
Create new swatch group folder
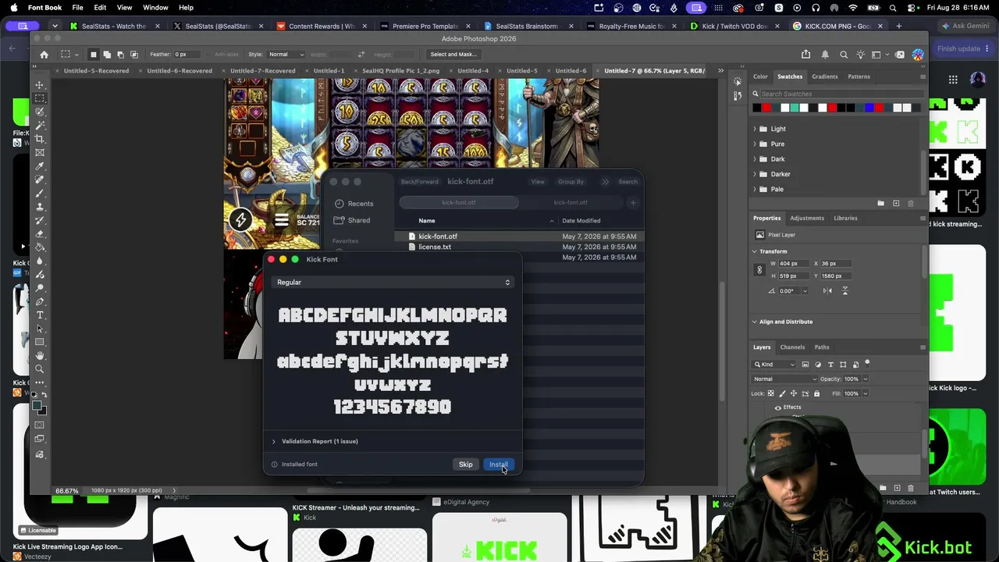pyautogui.click(x=881, y=204)
